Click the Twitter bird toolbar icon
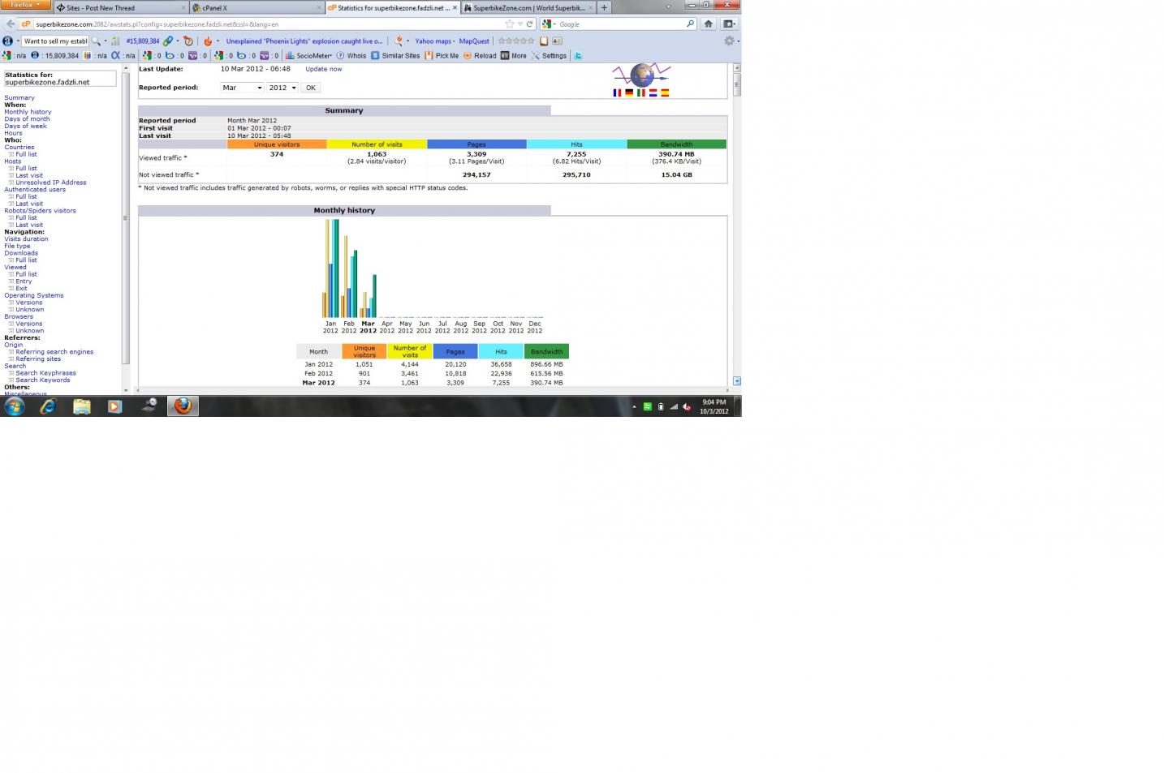1164x773 pixels. pos(578,56)
